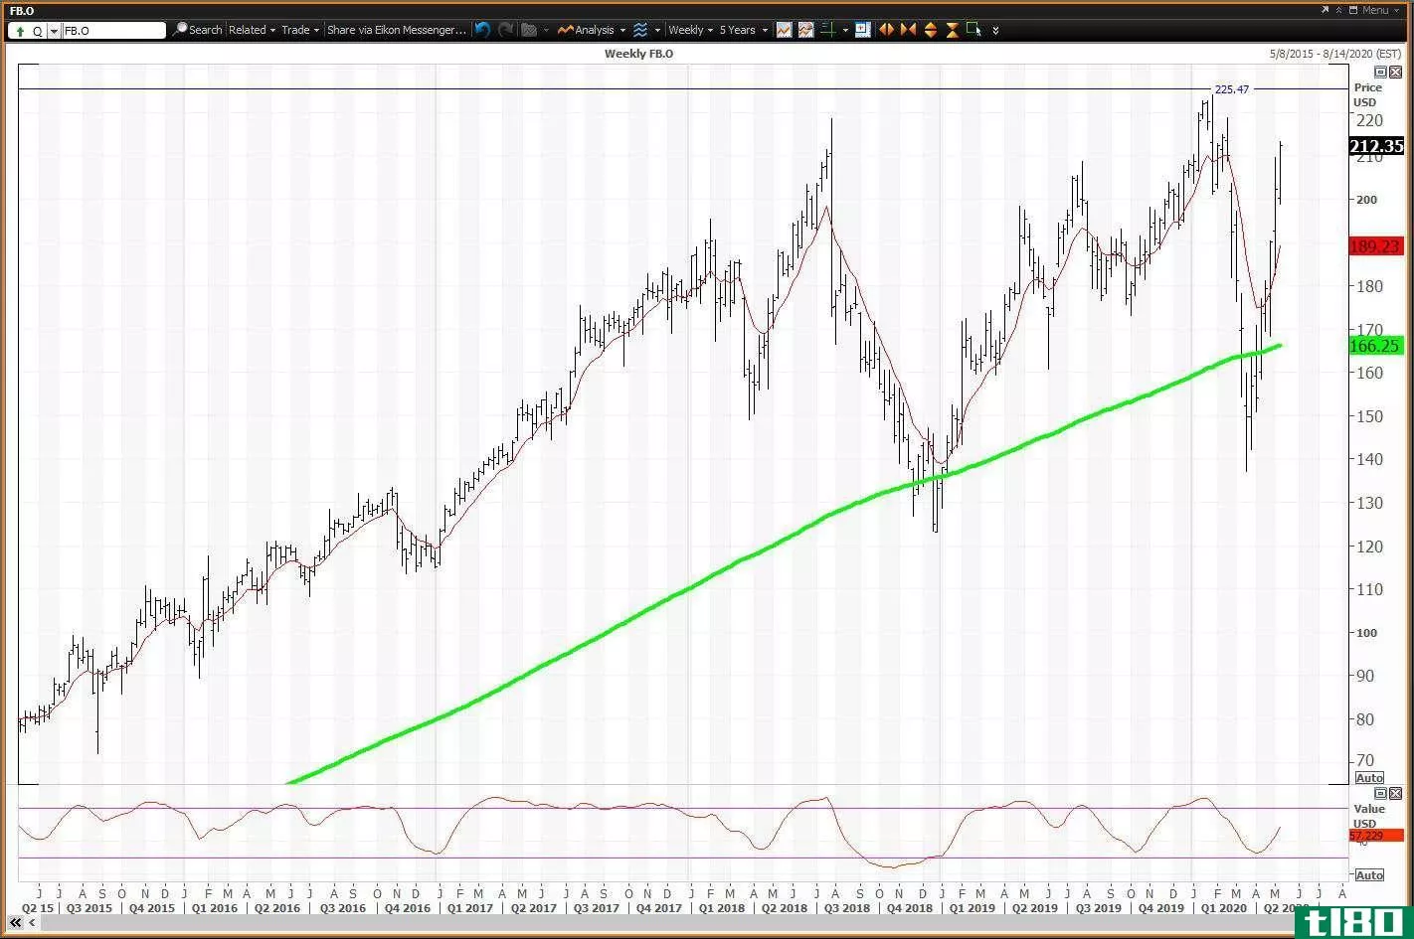Open the Related dropdown menu
This screenshot has height=939, width=1414.
pos(252,30)
